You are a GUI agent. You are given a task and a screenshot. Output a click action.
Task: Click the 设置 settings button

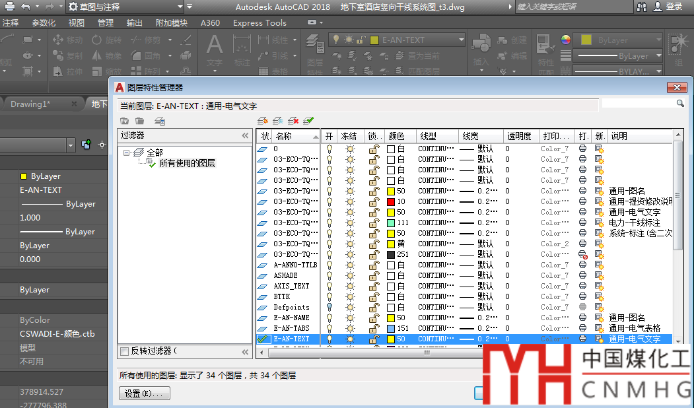[x=144, y=393]
